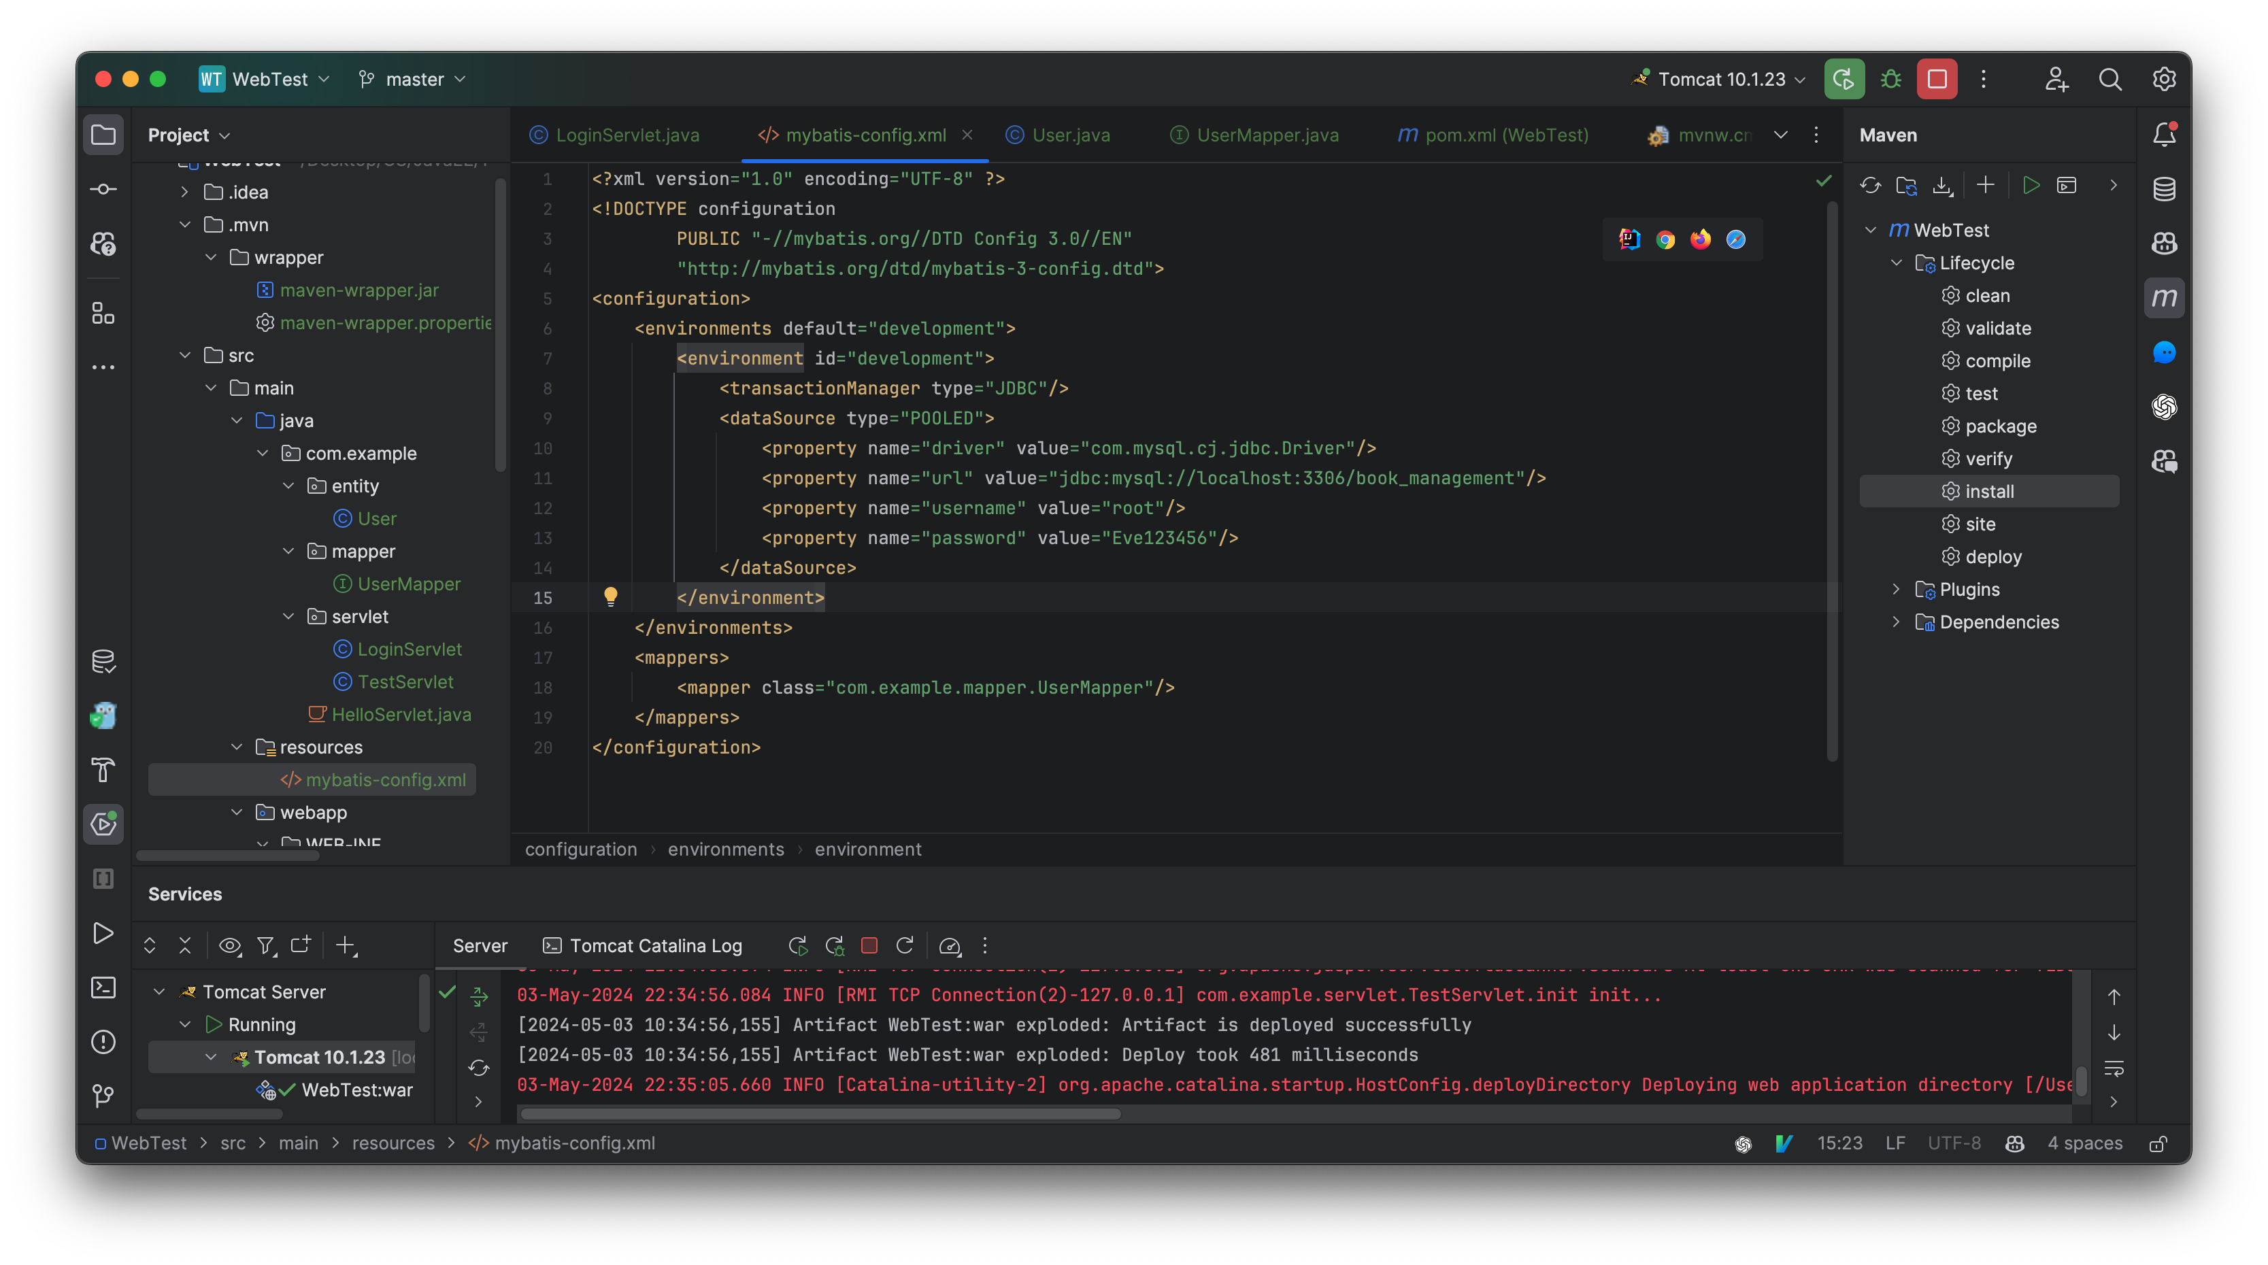The width and height of the screenshot is (2268, 1265).
Task: Open the Database tool window
Action: pyautogui.click(x=2164, y=188)
